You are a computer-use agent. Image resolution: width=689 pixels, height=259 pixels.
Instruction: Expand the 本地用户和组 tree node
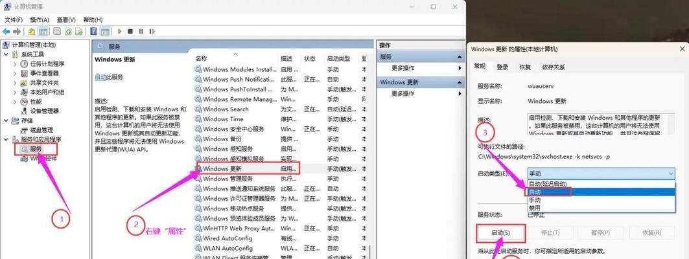pyautogui.click(x=15, y=92)
